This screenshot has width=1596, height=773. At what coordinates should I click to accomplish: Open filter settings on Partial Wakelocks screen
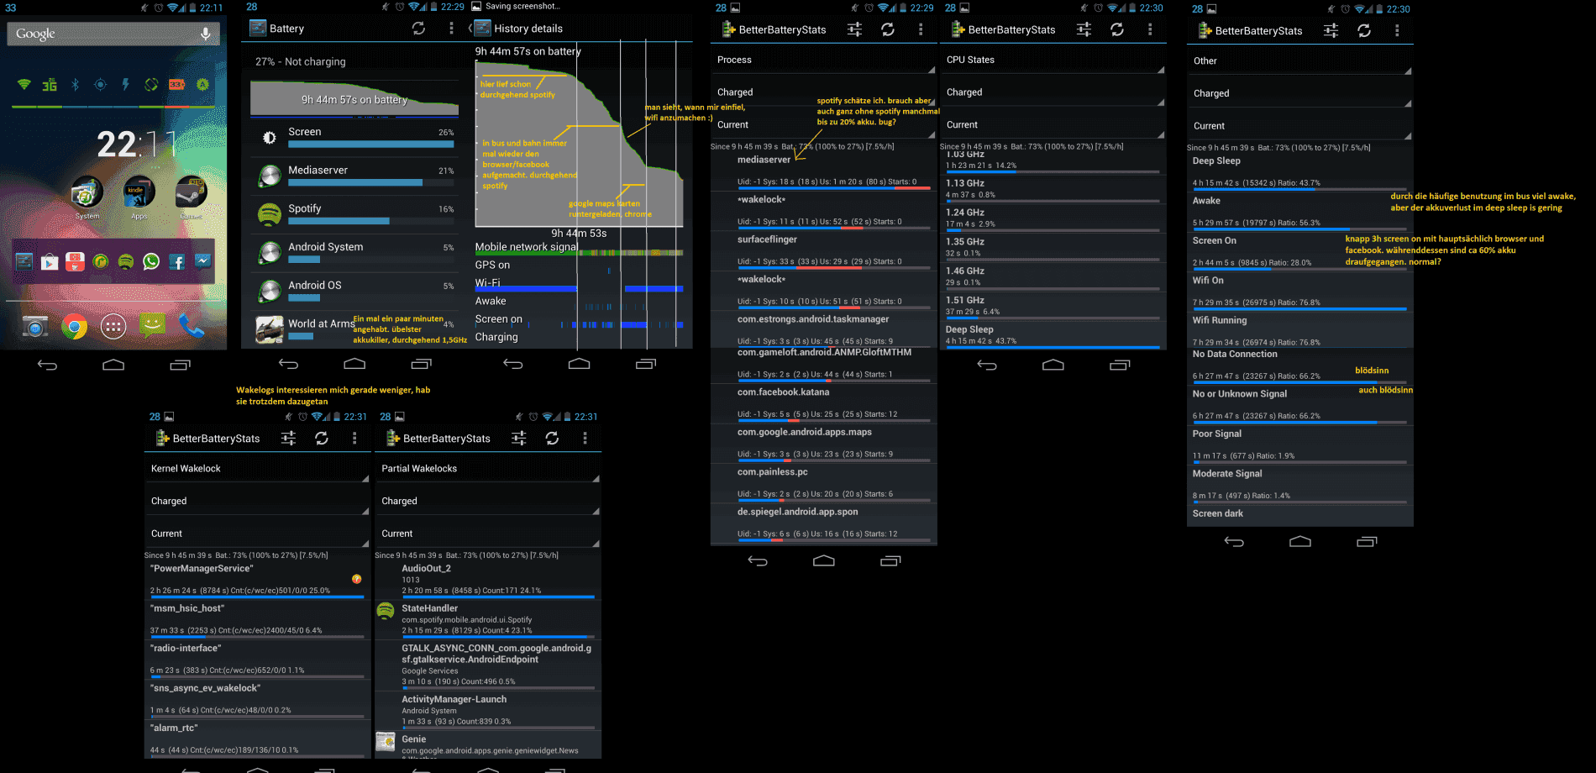519,439
